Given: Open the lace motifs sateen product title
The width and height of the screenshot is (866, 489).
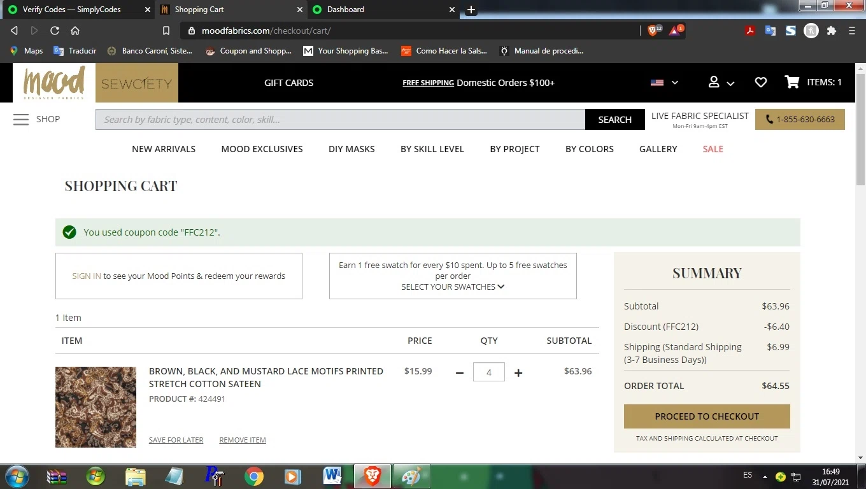Looking at the screenshot, I should click(x=266, y=378).
